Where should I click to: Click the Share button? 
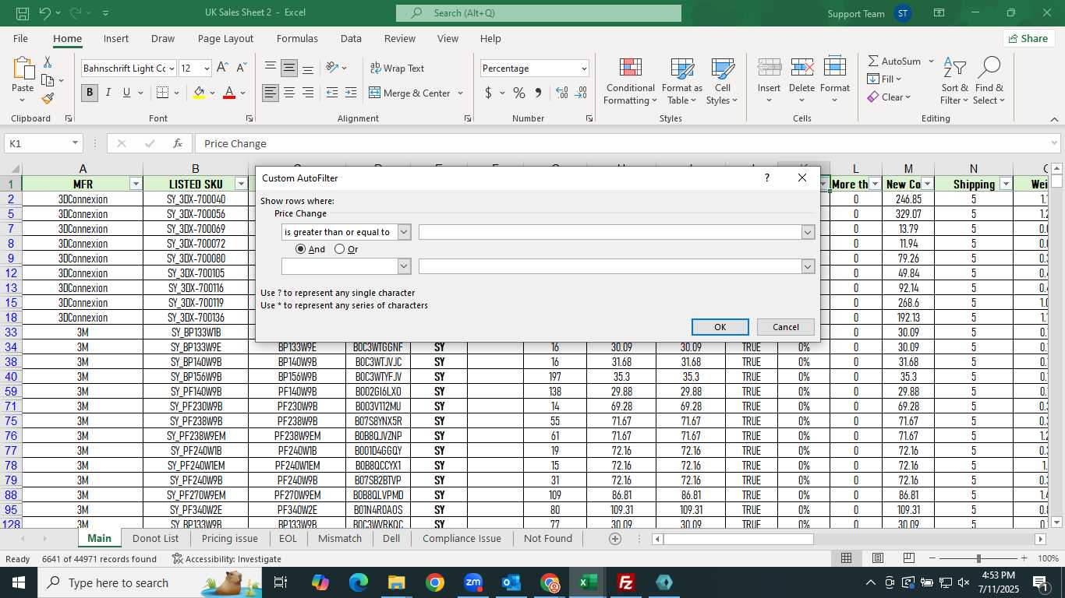click(1028, 38)
